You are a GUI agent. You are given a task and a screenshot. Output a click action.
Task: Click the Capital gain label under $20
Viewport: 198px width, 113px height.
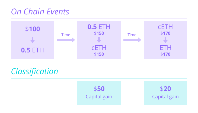tap(165, 97)
